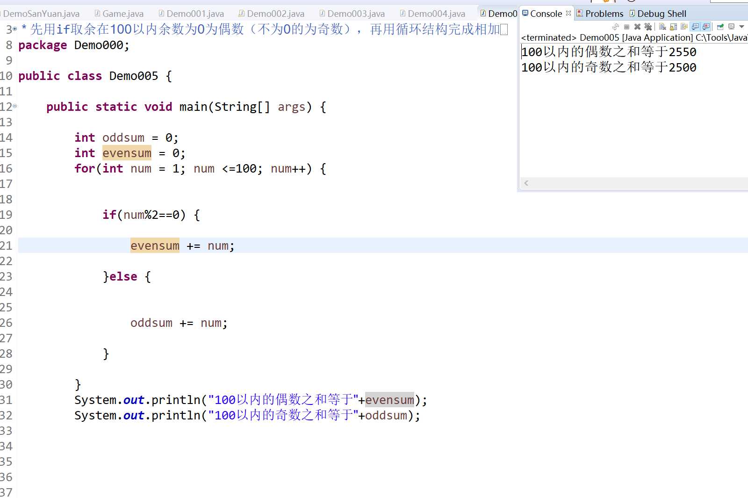Open the Console toolbar dropdown arrow
Image resolution: width=748 pixels, height=498 pixels.
click(741, 27)
